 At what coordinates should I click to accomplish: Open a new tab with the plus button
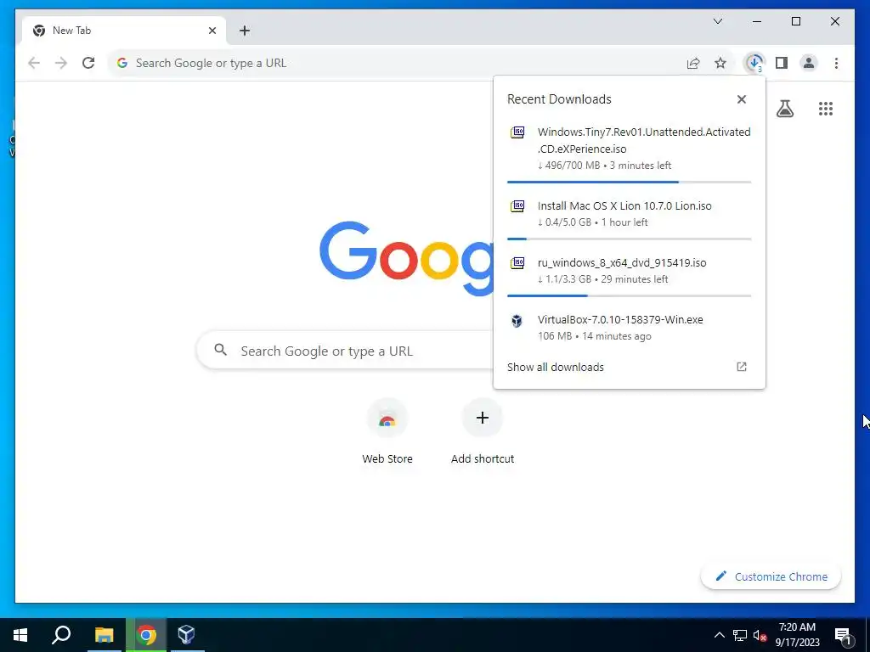click(x=245, y=31)
